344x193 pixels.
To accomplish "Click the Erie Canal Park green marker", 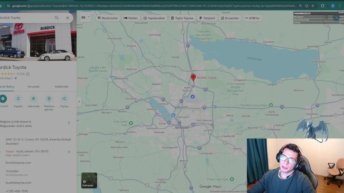I will (x=131, y=123).
